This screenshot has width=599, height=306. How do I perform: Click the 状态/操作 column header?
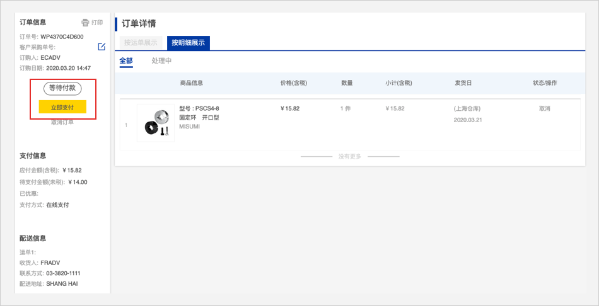tap(545, 83)
